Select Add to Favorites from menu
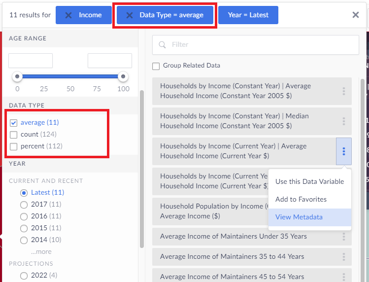Image resolution: width=369 pixels, height=282 pixels. click(301, 199)
